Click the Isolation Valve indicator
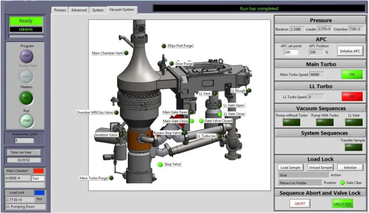 tap(121, 135)
